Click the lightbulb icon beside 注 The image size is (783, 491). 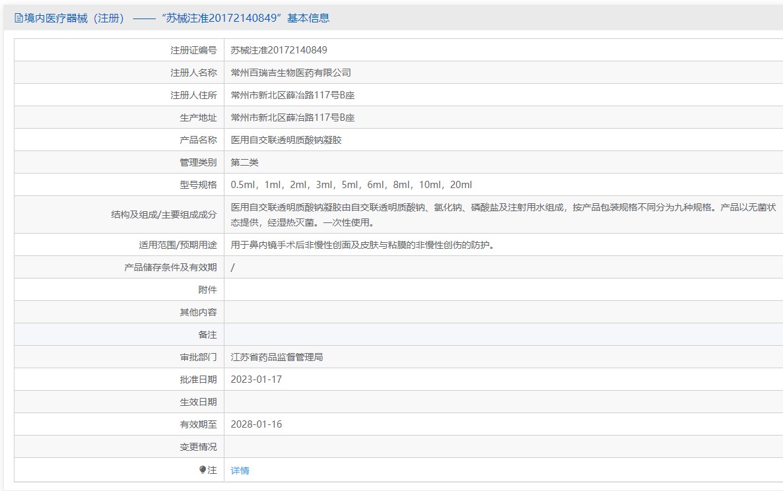coord(202,470)
